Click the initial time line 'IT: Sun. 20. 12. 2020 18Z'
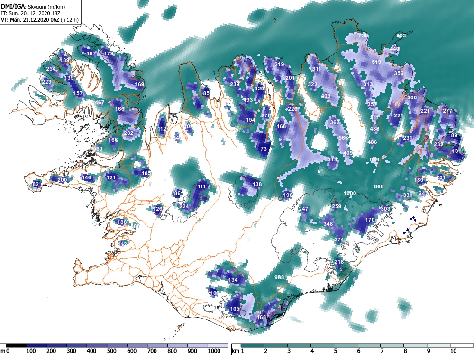 click(30, 14)
